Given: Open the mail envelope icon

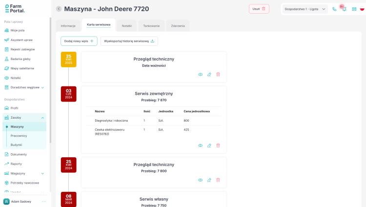Looking at the screenshot, I should click(354, 9).
